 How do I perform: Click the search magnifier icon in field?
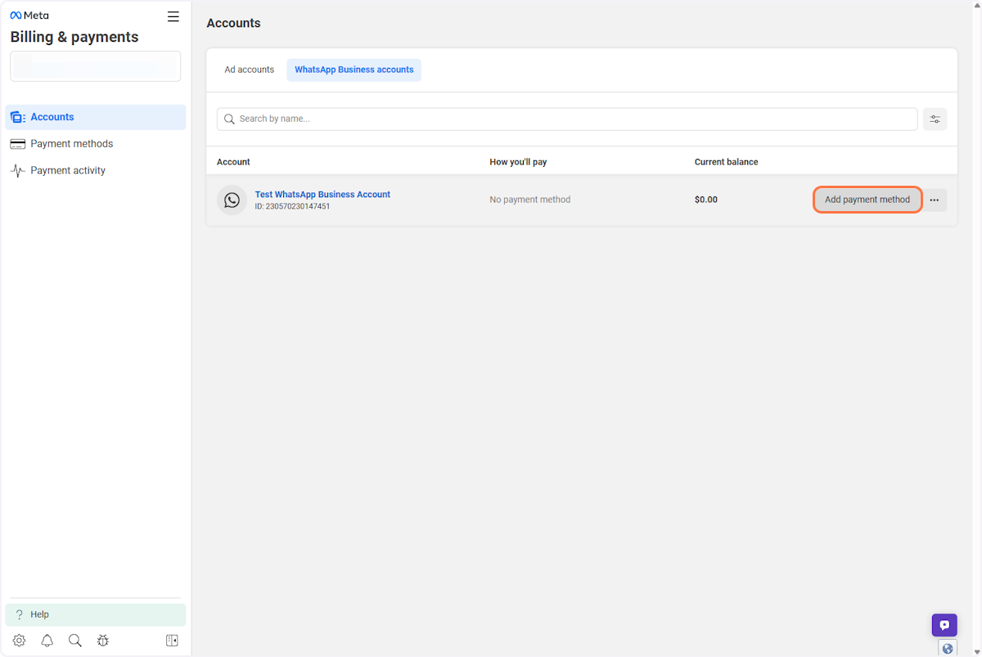click(x=229, y=119)
